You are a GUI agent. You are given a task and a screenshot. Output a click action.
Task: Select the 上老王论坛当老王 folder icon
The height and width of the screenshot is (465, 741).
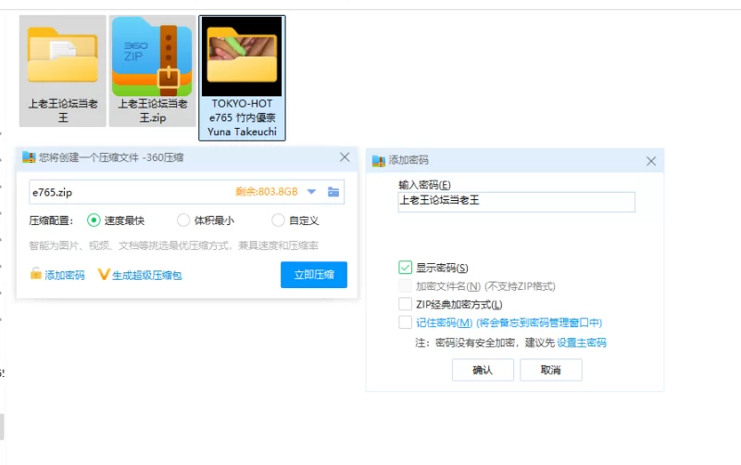click(x=63, y=56)
